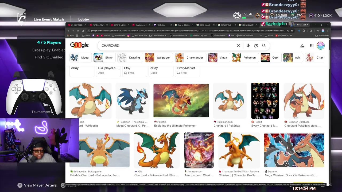This screenshot has width=342, height=192.
Task: Open the Amazon Charizard card image
Action: click(199, 150)
